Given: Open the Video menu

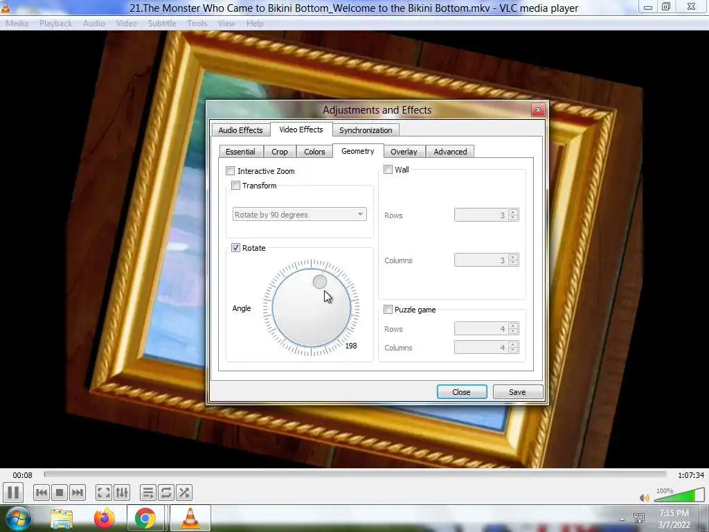Looking at the screenshot, I should pos(127,23).
